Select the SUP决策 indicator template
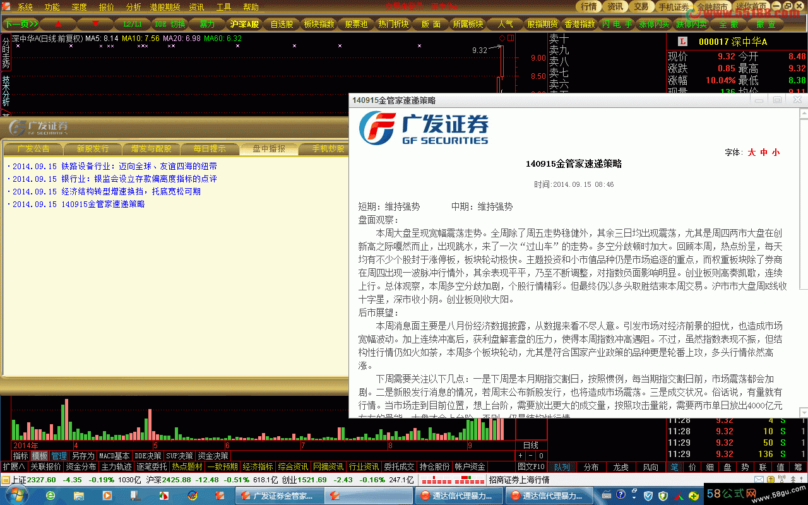This screenshot has height=505, width=808. 179,455
